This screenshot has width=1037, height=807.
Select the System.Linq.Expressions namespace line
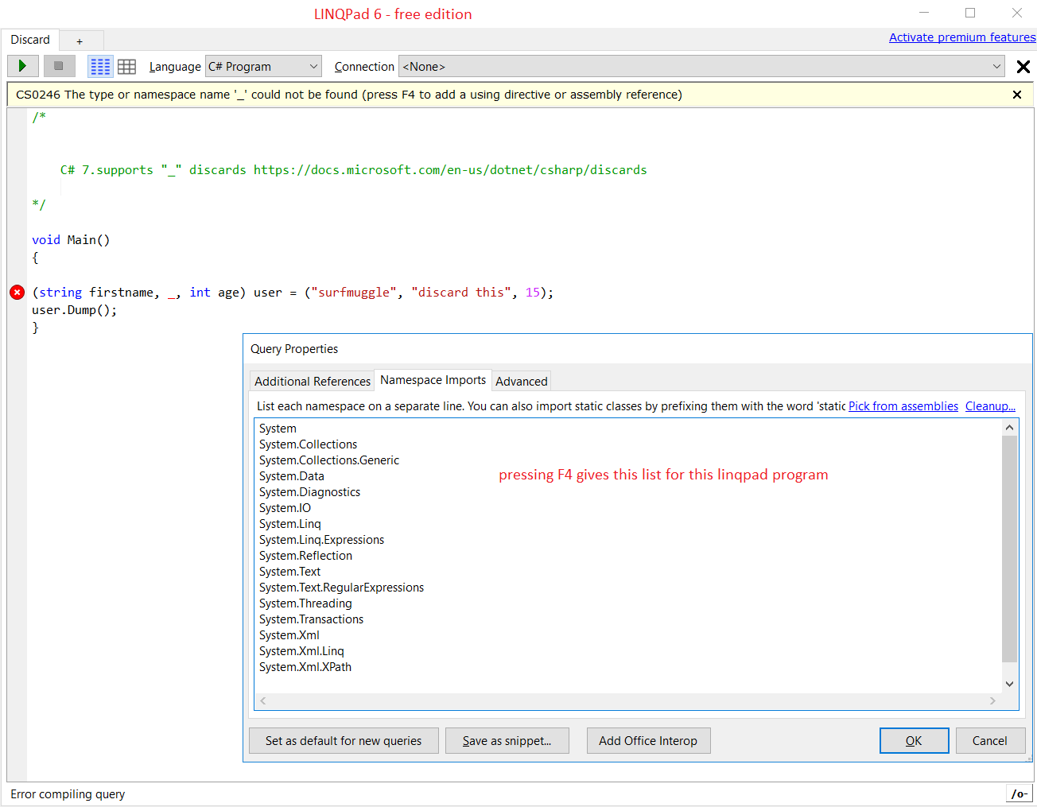click(x=322, y=540)
